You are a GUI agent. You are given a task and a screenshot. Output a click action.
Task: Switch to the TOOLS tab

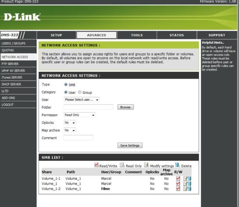tap(137, 35)
